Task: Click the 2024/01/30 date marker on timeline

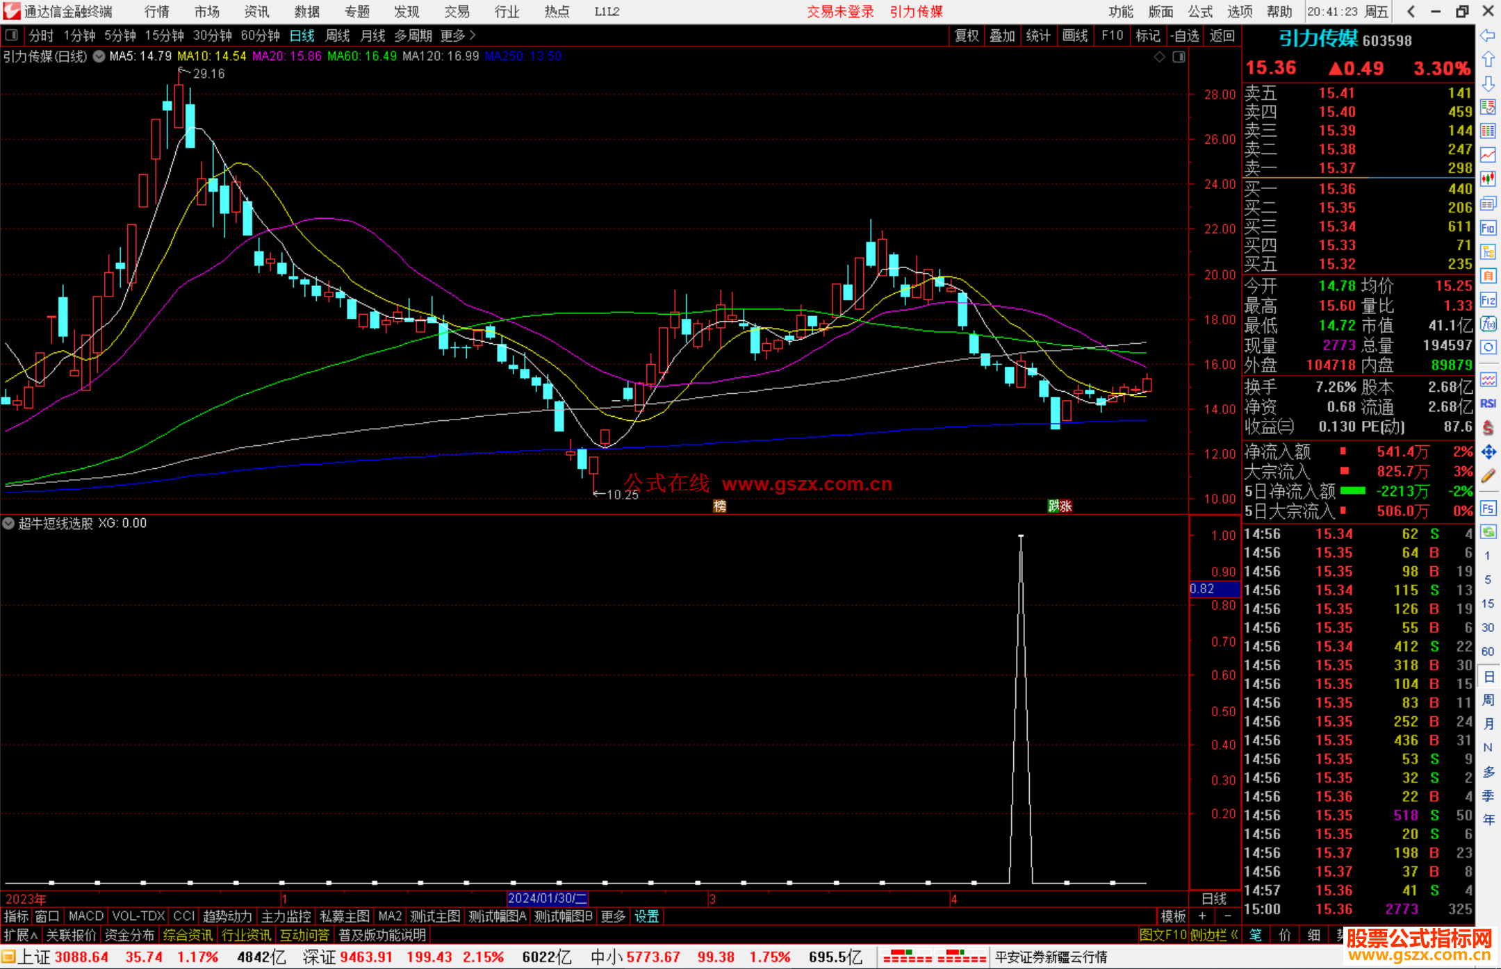Action: coord(548,898)
